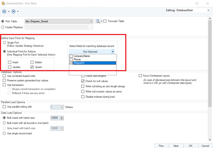Click the back navigation arrow icon

(4, 11)
